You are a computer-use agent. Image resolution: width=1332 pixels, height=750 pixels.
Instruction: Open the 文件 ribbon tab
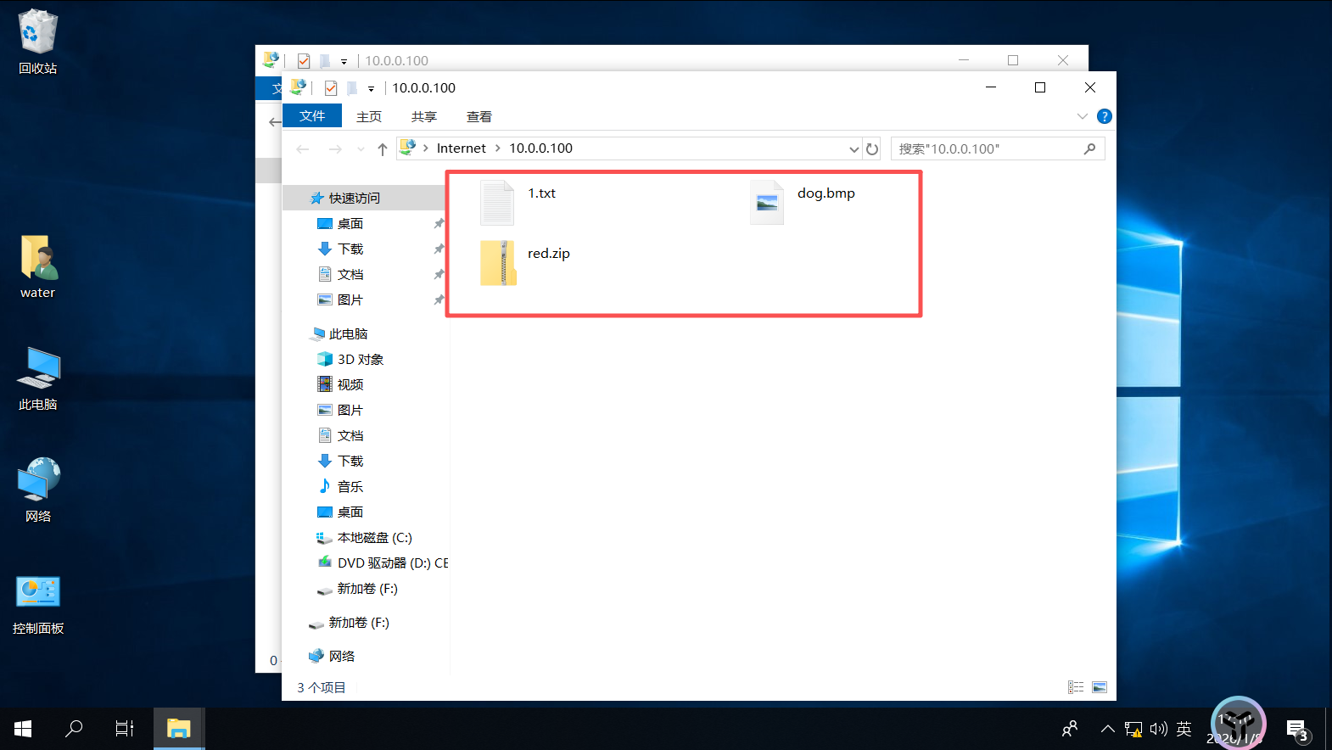coord(311,116)
